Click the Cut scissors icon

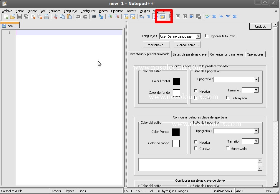[x=56, y=16]
